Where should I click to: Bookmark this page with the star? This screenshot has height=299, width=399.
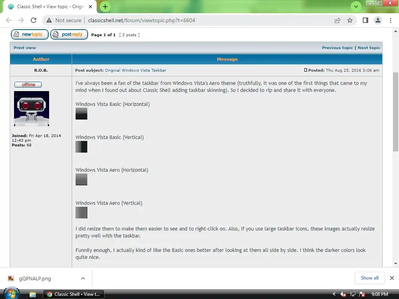(350, 20)
